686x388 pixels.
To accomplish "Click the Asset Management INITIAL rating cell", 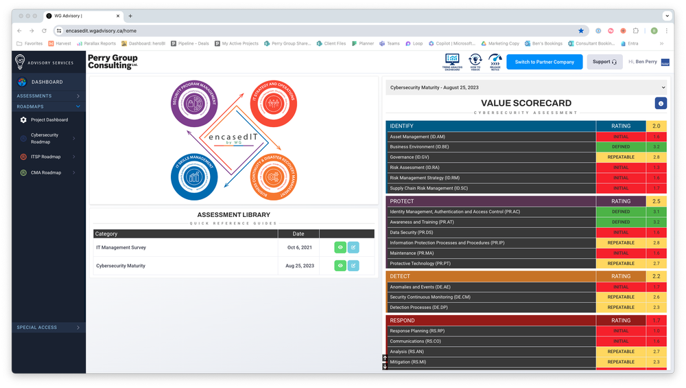I will tap(620, 137).
